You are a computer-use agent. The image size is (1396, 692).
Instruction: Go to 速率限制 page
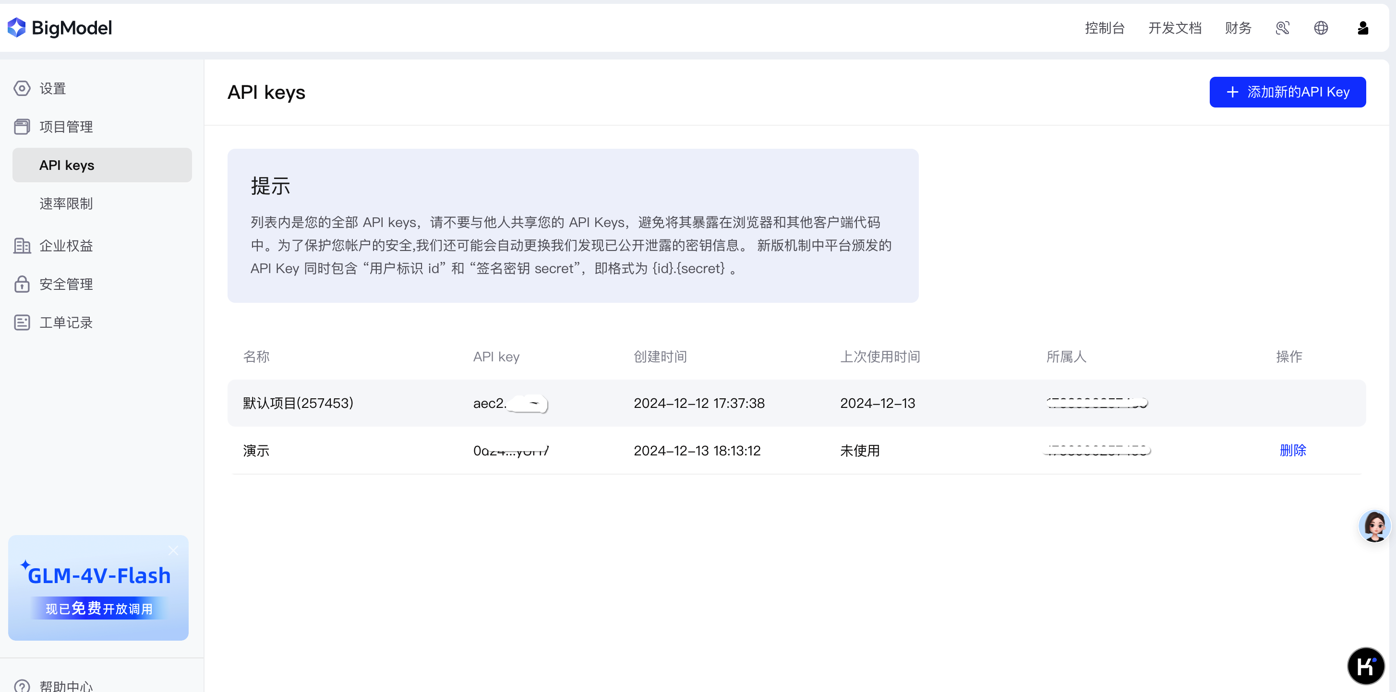[66, 204]
